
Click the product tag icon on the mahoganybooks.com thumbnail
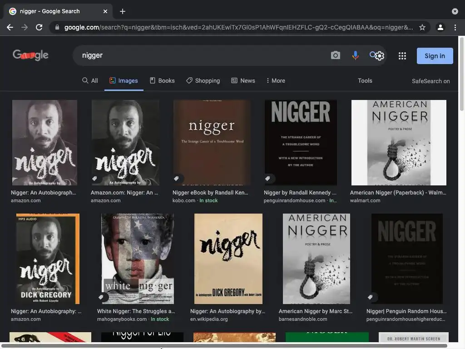(101, 297)
